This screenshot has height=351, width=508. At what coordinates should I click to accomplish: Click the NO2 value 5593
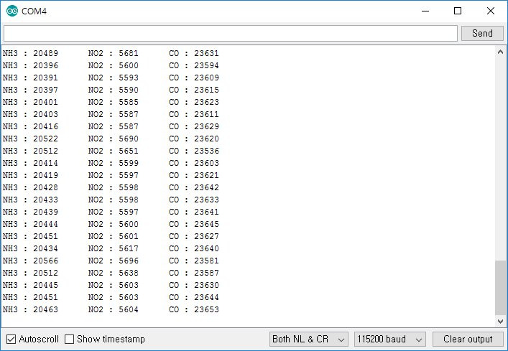tap(129, 78)
